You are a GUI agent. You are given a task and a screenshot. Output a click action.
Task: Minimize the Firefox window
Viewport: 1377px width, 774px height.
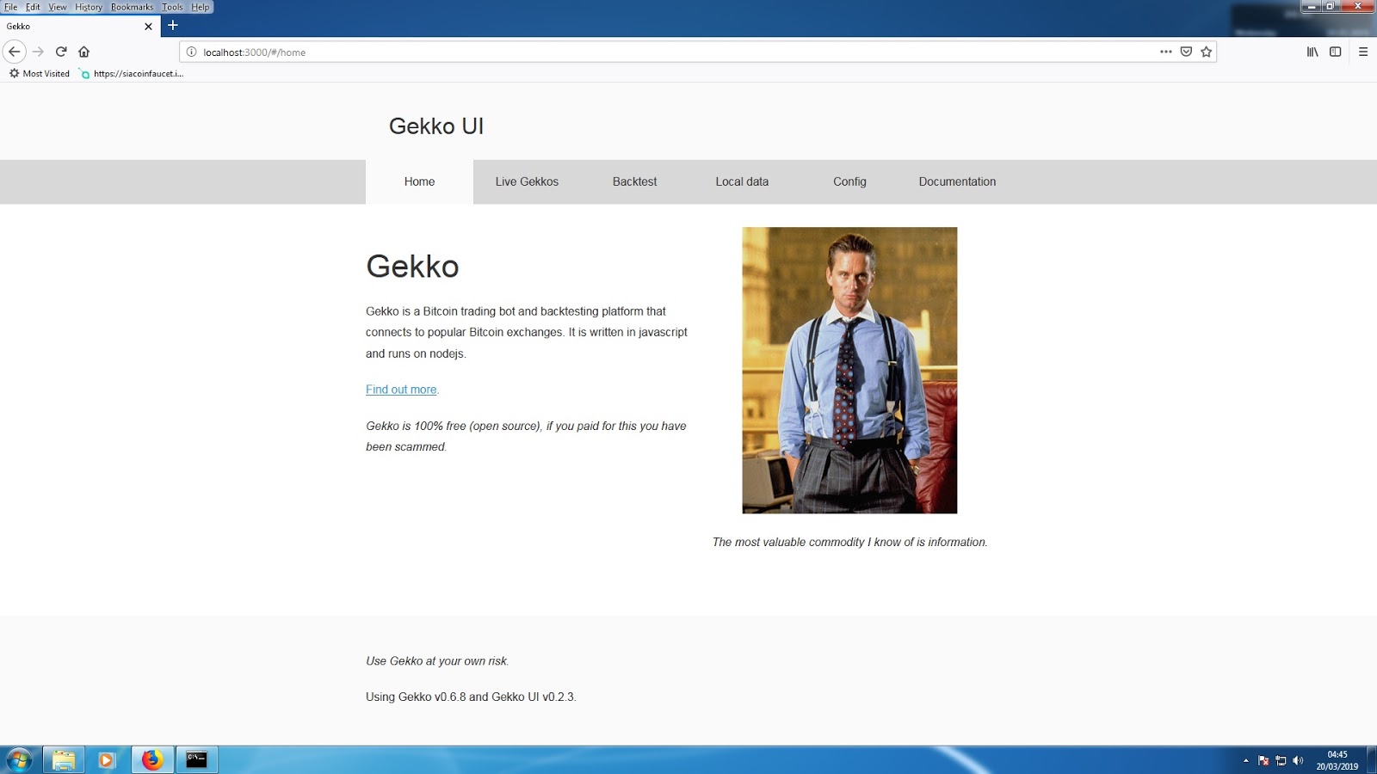1312,6
